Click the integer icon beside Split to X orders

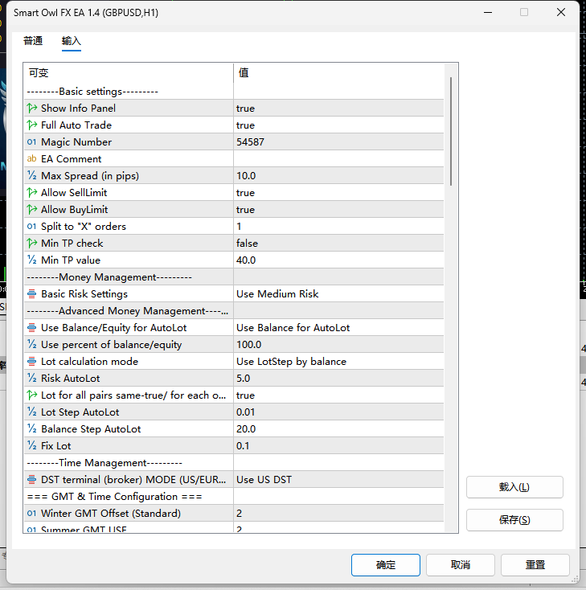click(32, 227)
